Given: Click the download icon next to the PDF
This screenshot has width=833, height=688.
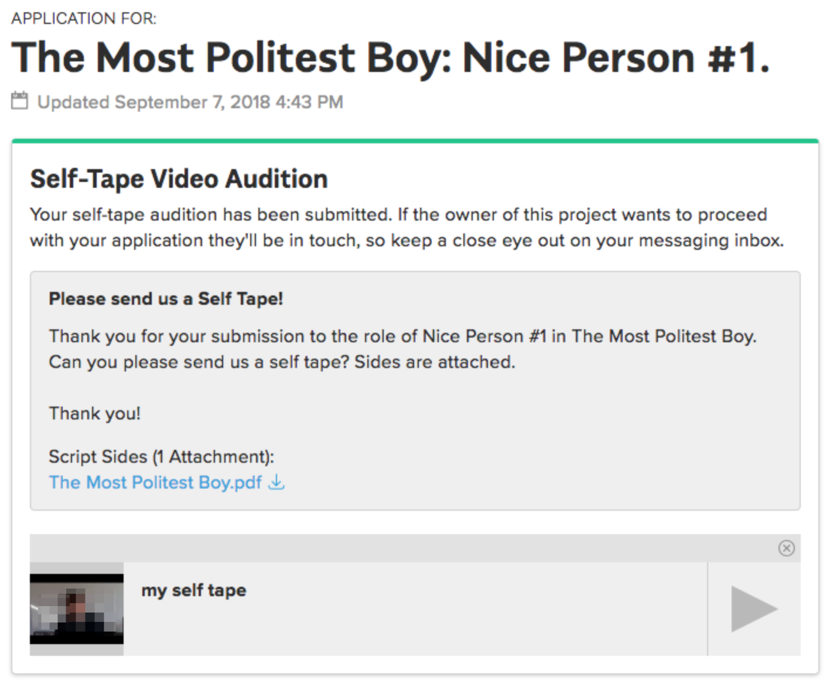Looking at the screenshot, I should pos(276,483).
